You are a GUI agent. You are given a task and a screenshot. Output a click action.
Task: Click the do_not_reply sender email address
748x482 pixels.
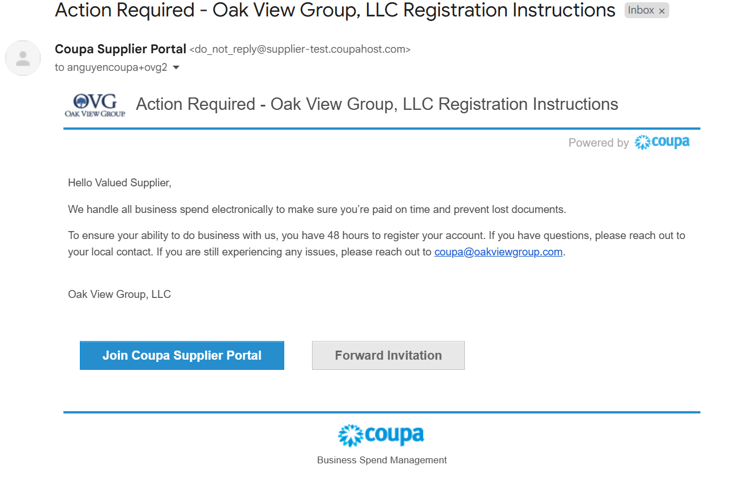[x=300, y=49]
